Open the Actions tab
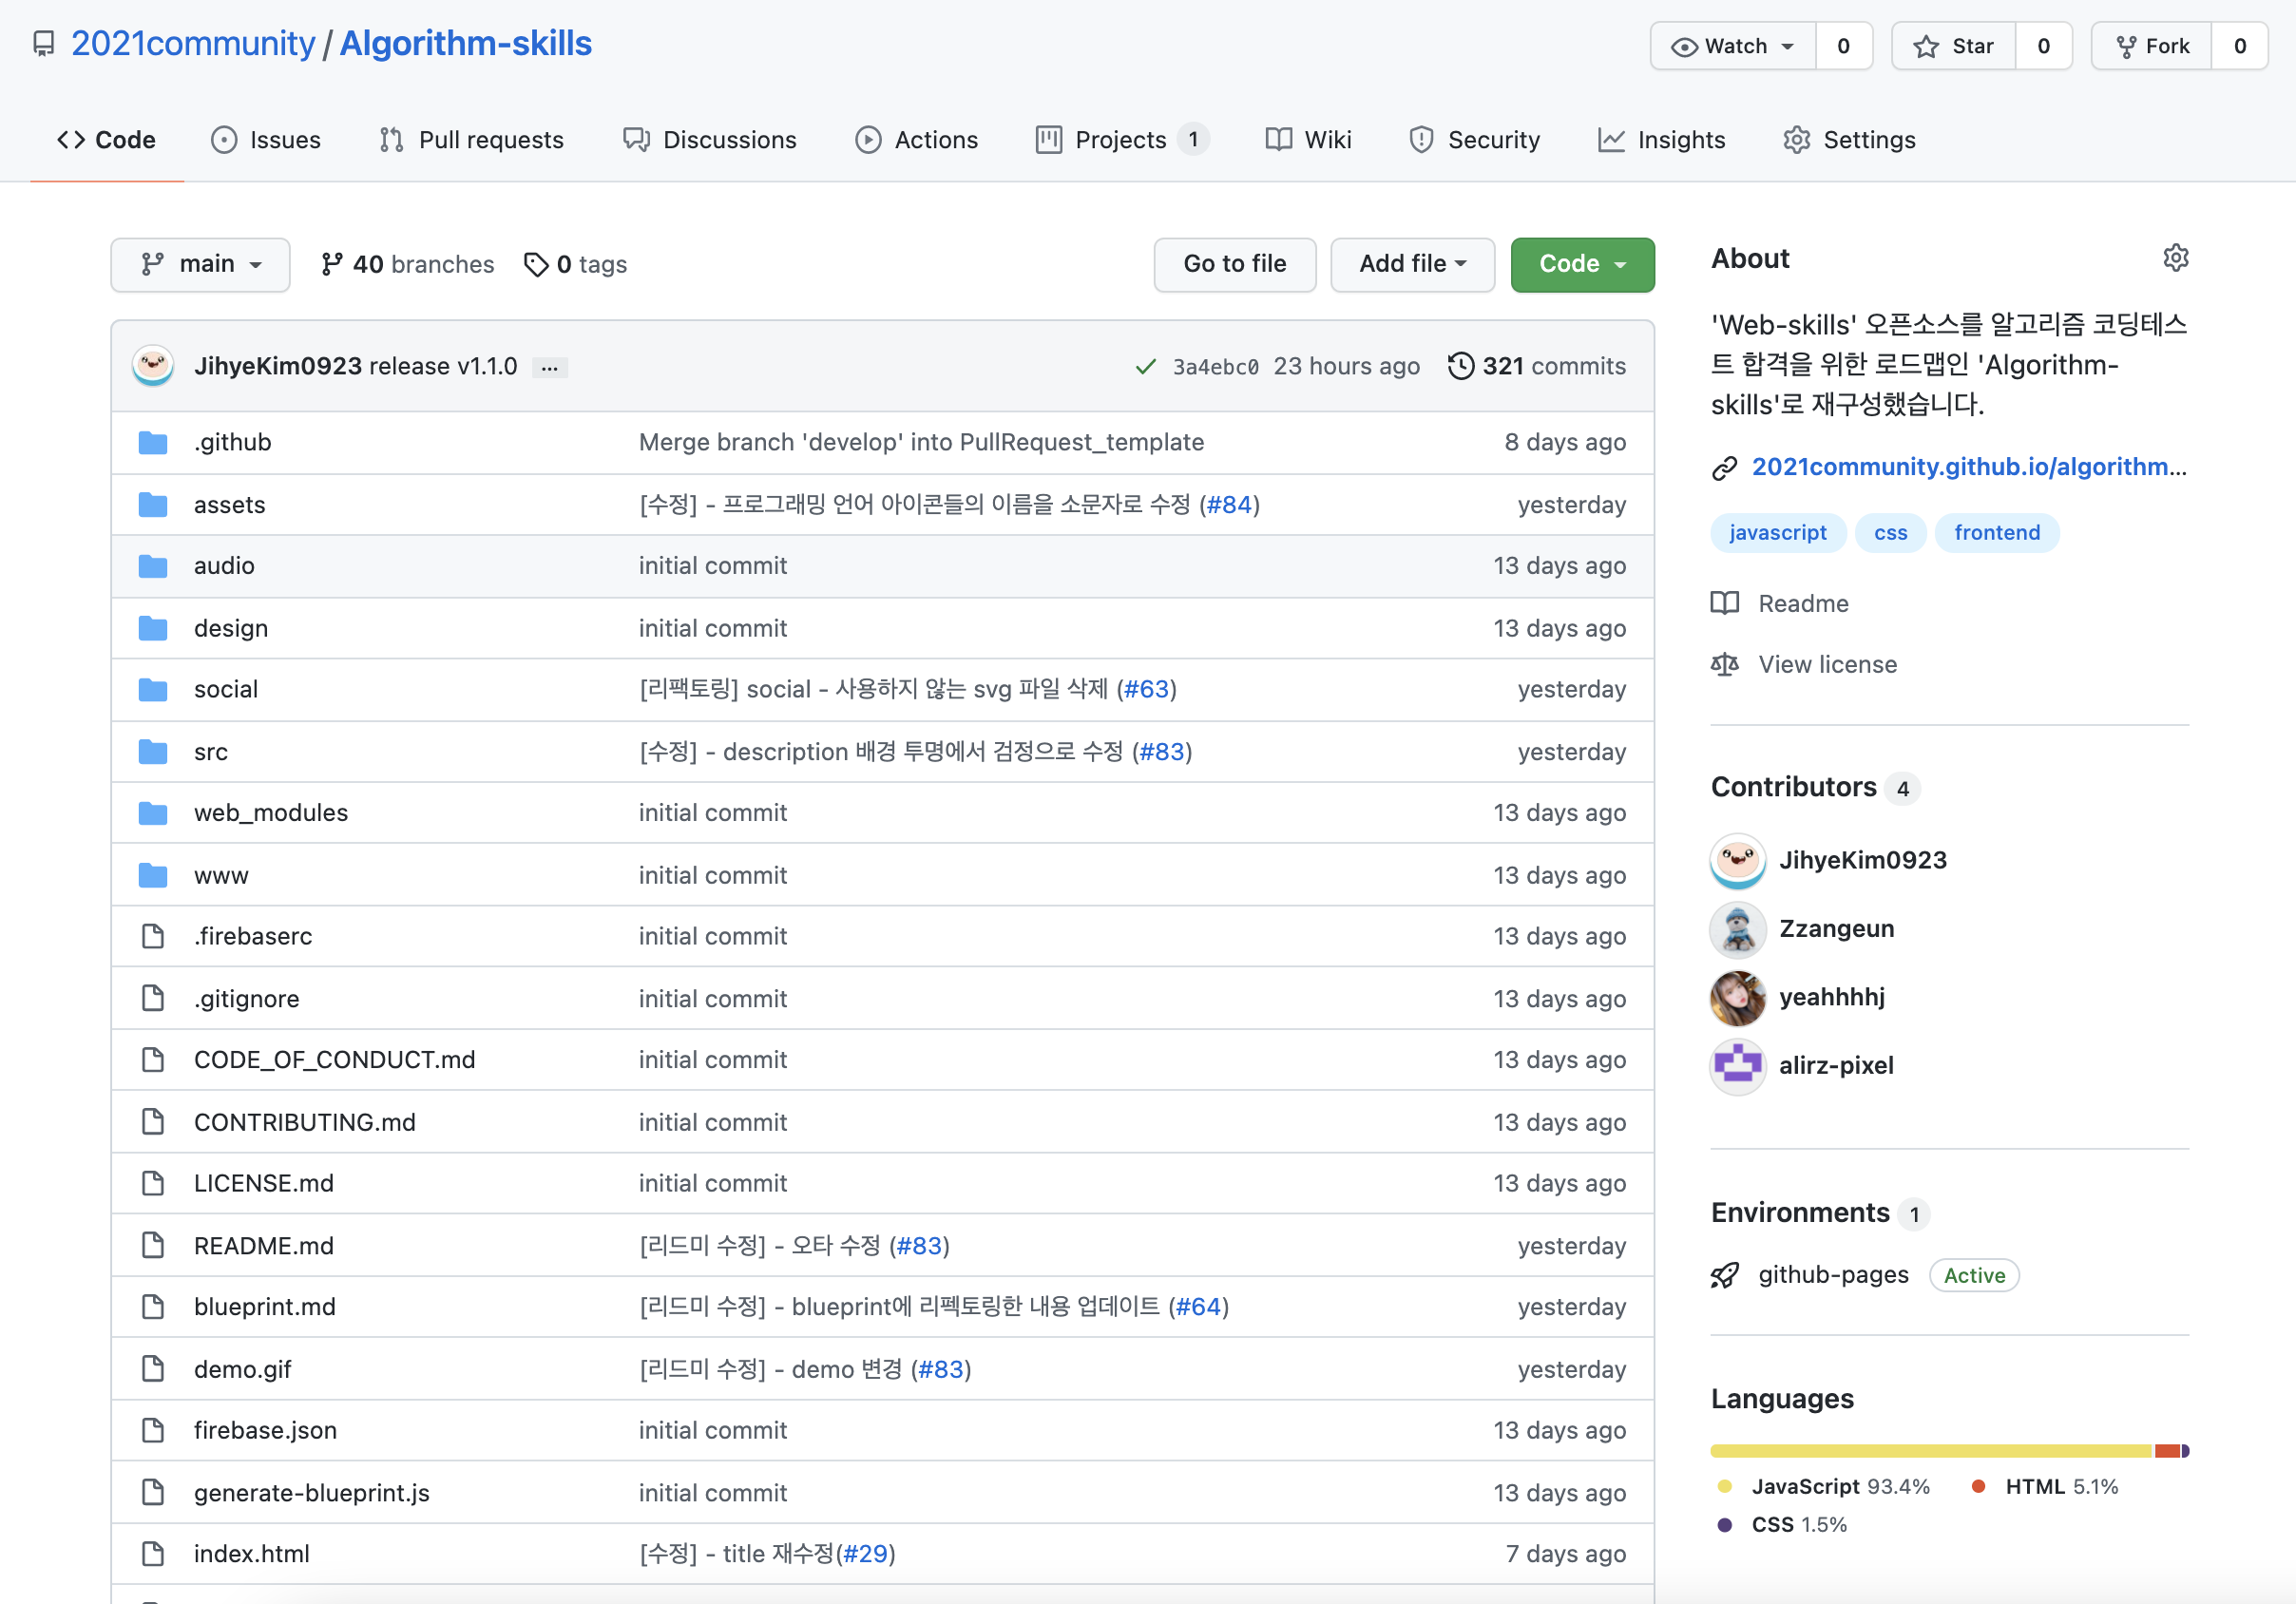Image resolution: width=2296 pixels, height=1604 pixels. [917, 140]
